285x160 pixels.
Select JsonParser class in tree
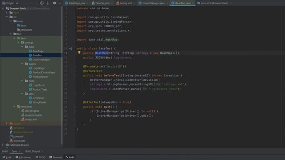click(38, 98)
